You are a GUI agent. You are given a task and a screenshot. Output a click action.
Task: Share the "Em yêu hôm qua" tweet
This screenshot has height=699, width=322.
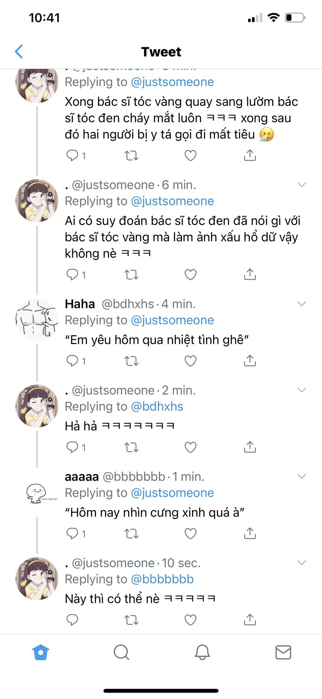coord(250,361)
